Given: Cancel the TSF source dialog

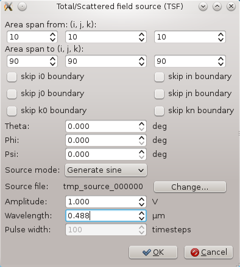Looking at the screenshot, I should (208, 252).
